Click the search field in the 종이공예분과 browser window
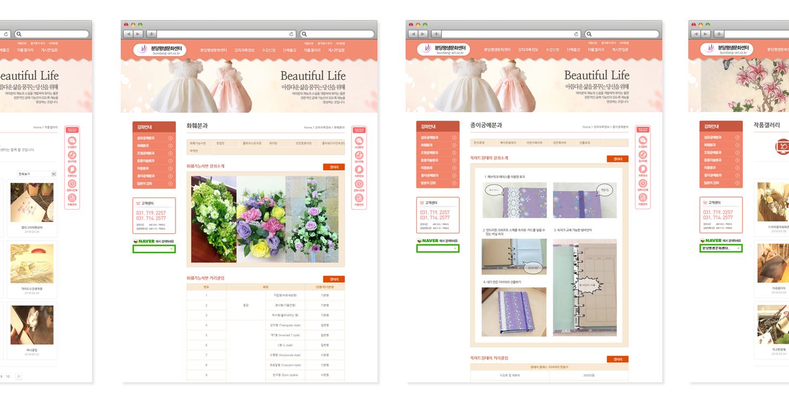The width and height of the screenshot is (789, 405). click(622, 34)
